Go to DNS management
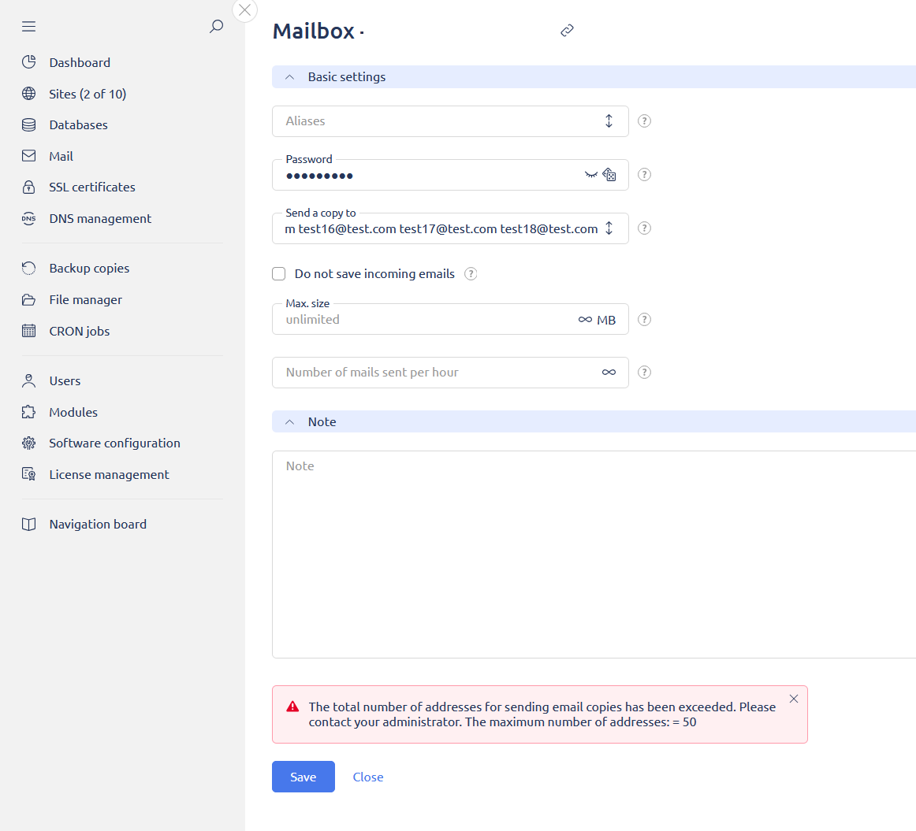Viewport: 916px width, 831px height. coord(100,219)
